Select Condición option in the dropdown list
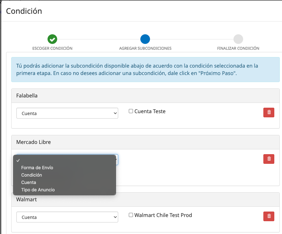Screen dimensions: 282x234 (x=65, y=175)
